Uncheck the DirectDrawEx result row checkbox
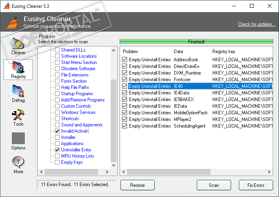 tap(125, 66)
